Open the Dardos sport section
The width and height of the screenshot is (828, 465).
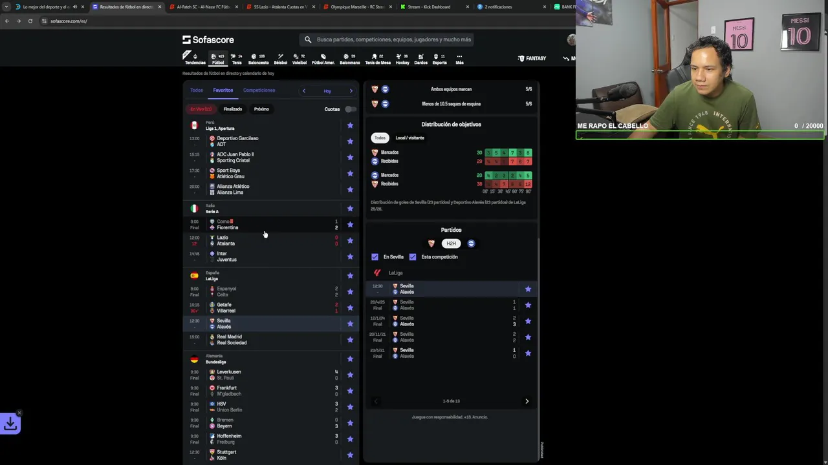pyautogui.click(x=420, y=58)
